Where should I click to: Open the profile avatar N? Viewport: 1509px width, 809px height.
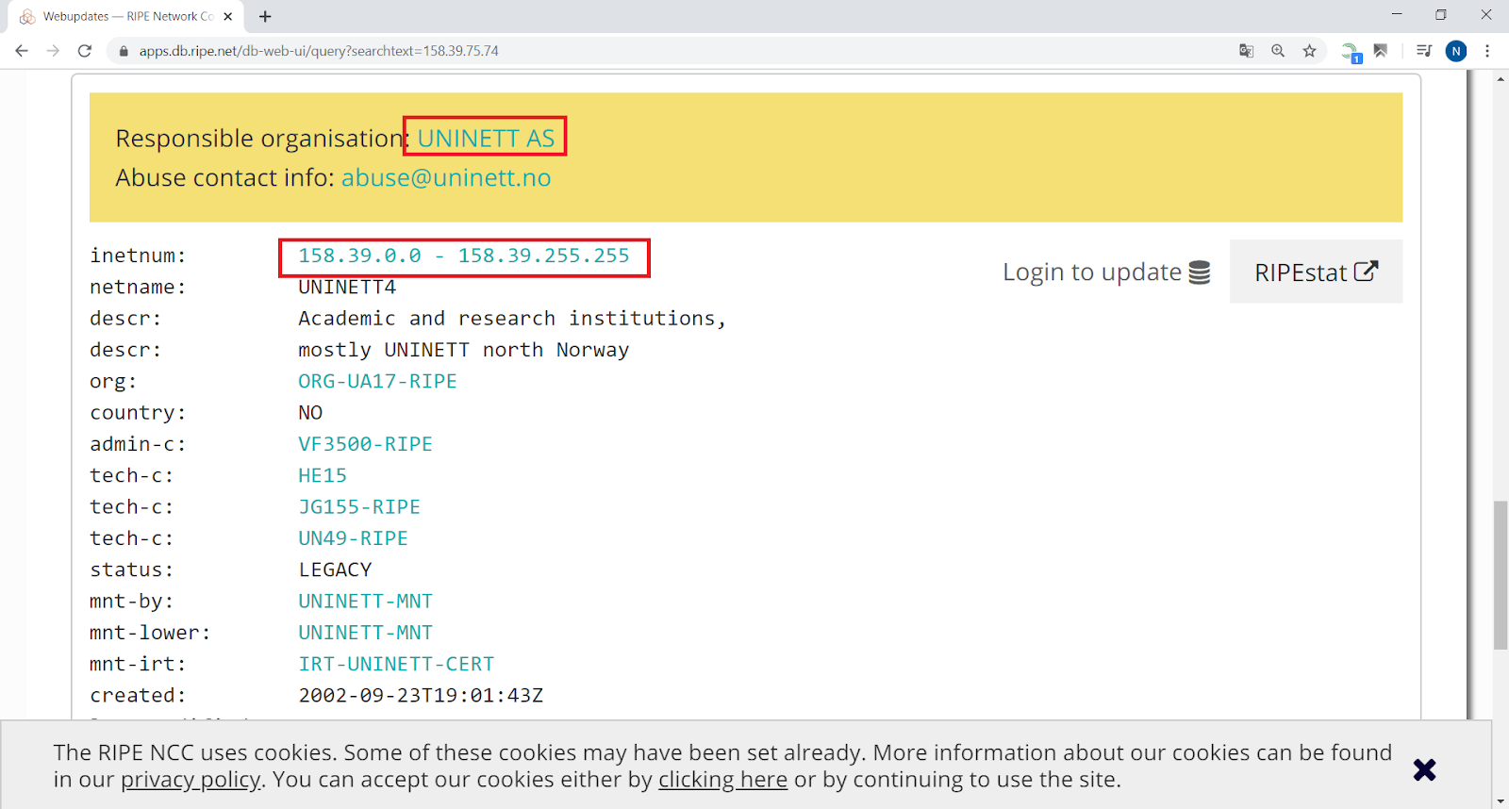tap(1456, 51)
